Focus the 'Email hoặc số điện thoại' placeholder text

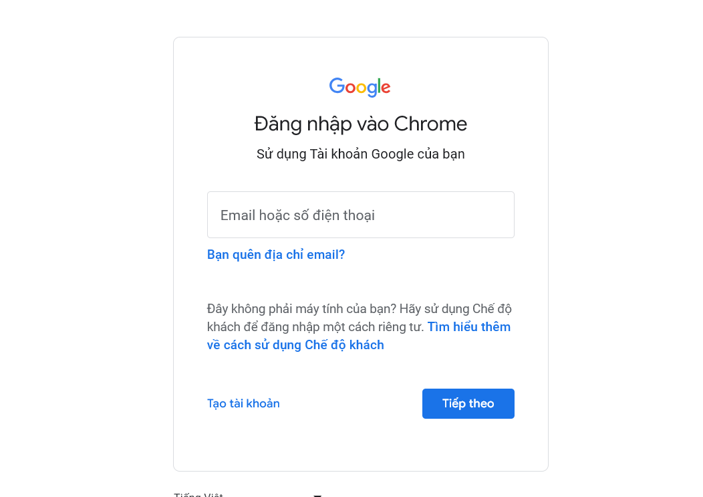(x=297, y=215)
